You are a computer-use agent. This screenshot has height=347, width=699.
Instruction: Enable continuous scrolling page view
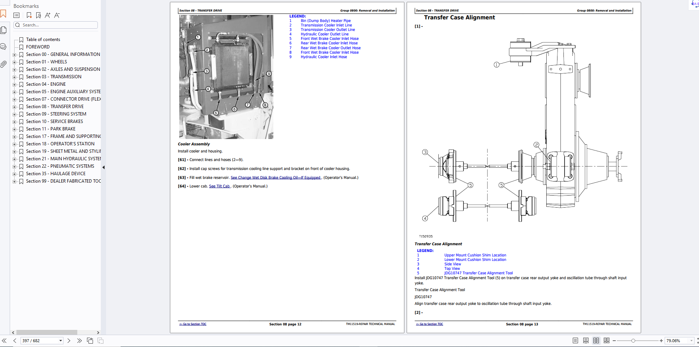pyautogui.click(x=586, y=341)
